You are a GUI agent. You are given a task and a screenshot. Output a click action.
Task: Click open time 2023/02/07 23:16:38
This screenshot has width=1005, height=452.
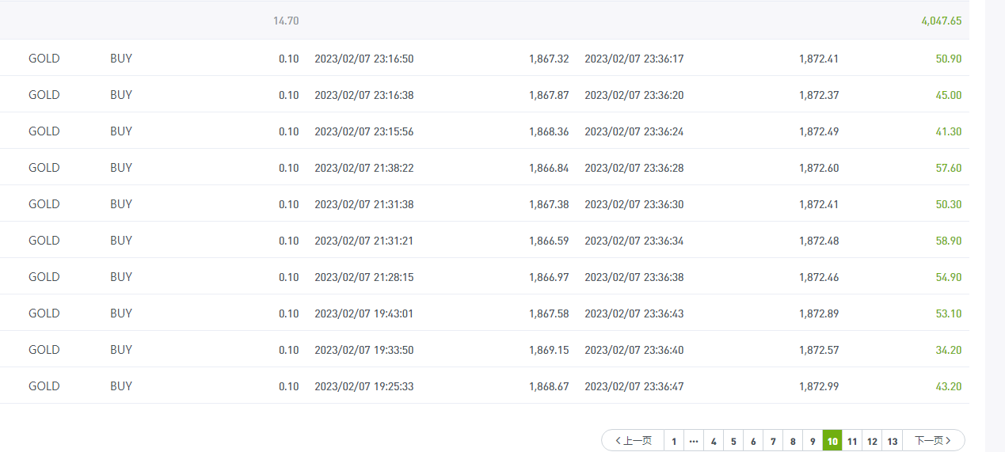pos(364,95)
